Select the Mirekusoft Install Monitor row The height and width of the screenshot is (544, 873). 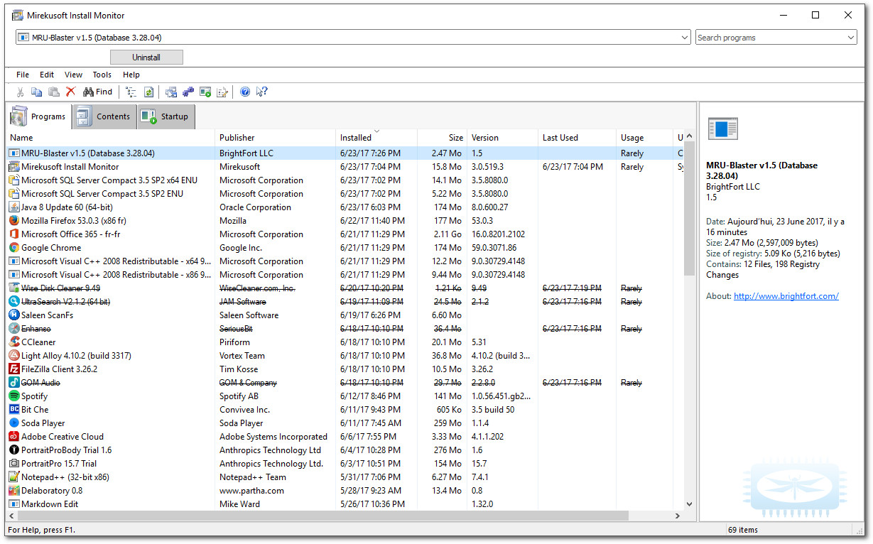click(x=345, y=167)
